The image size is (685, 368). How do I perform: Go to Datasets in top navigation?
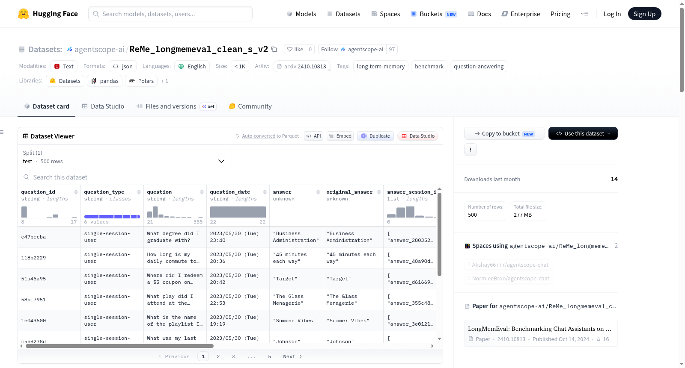pos(343,14)
